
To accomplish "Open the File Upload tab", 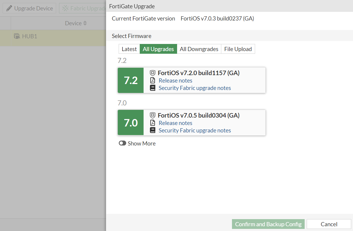I will click(x=238, y=49).
